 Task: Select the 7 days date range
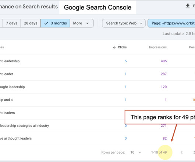click(x=11, y=23)
